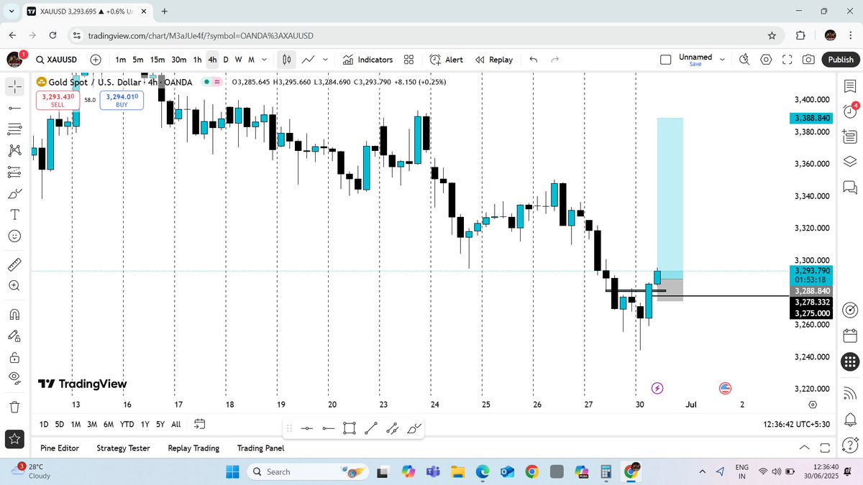Toggle the layout setup square checkbox

[666, 60]
